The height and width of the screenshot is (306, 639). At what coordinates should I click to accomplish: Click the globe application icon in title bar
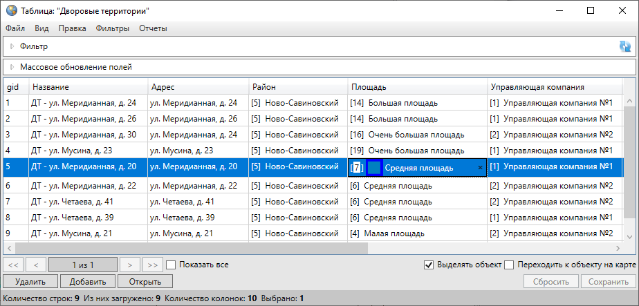(11, 11)
